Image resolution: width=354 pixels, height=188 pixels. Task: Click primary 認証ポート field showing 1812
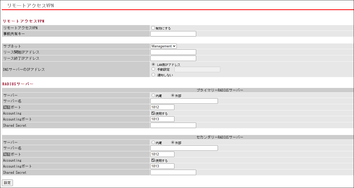click(x=162, y=107)
